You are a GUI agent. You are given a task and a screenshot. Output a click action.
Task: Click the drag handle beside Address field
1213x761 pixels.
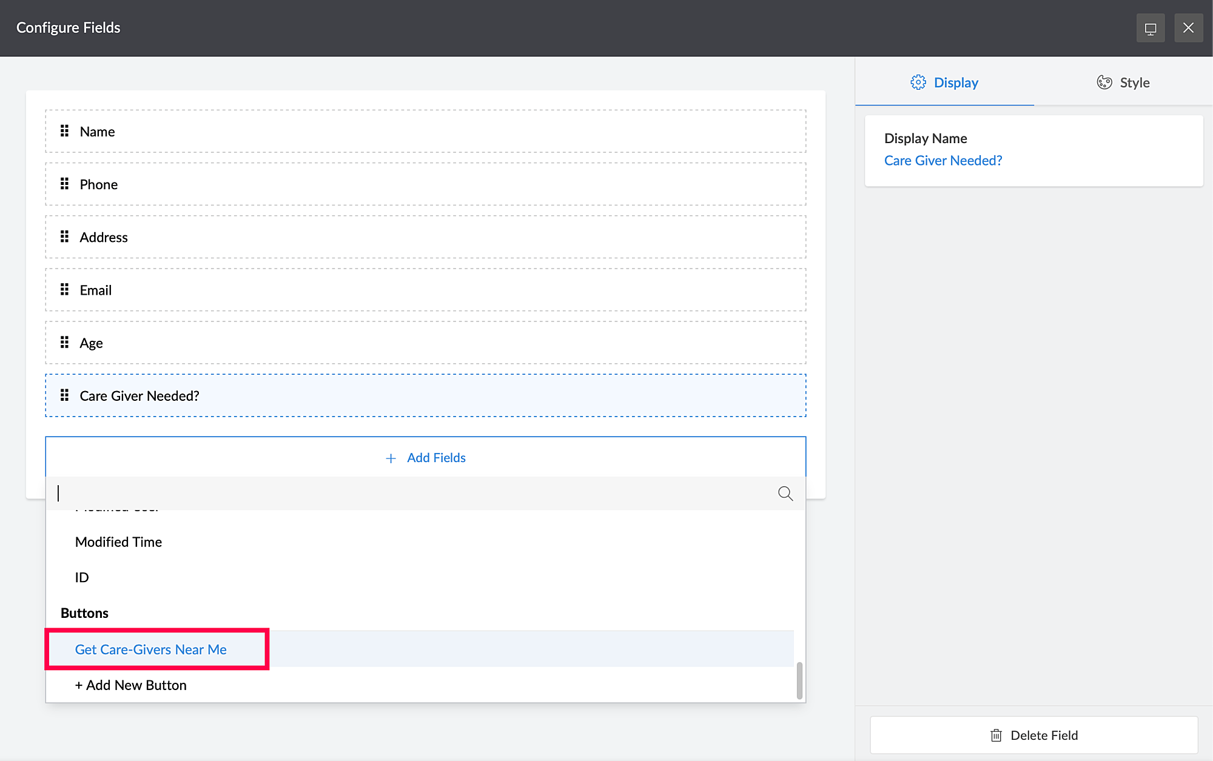64,236
